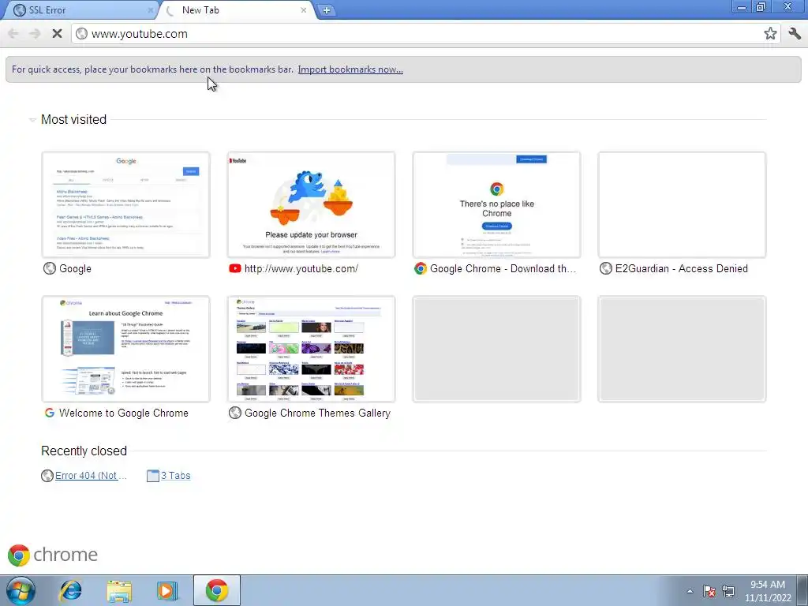Click the forward navigation arrow
The height and width of the screenshot is (606, 808).
click(x=35, y=33)
